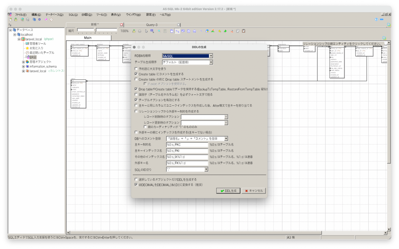Open the テーブル生成順序 dropdown
Image resolution: width=399 pixels, height=249 pixels.
(211, 62)
